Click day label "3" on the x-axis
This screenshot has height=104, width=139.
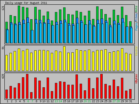click(16, 101)
